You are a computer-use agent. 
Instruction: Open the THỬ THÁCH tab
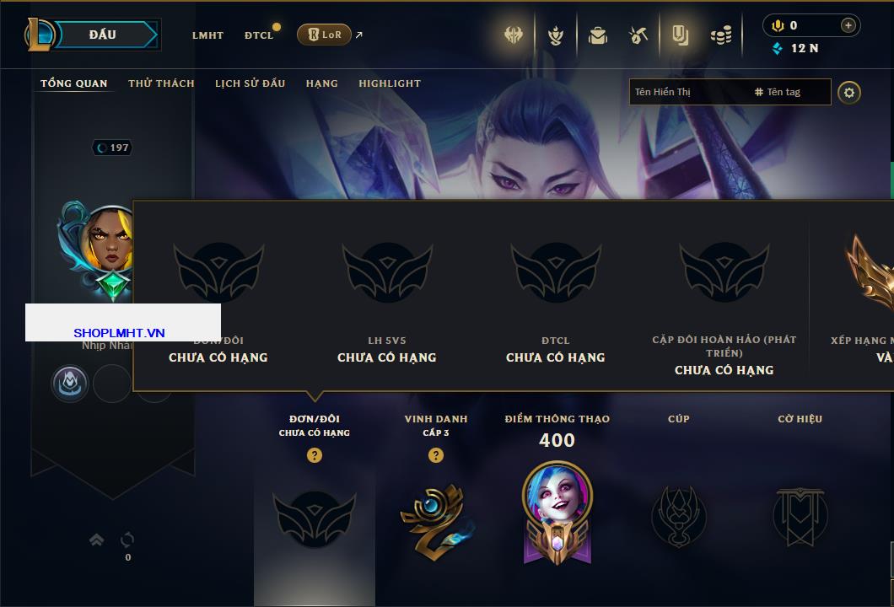(x=161, y=83)
